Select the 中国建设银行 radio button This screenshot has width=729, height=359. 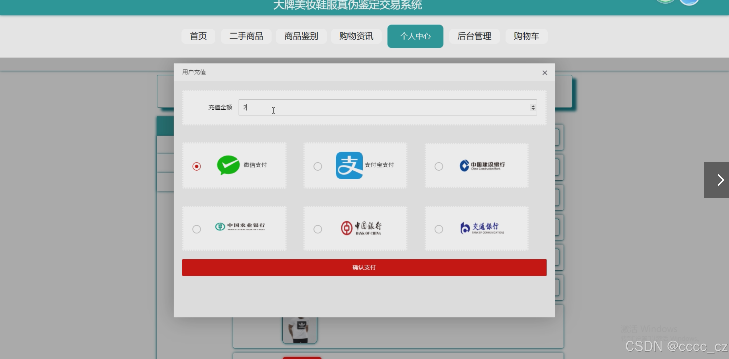tap(439, 166)
